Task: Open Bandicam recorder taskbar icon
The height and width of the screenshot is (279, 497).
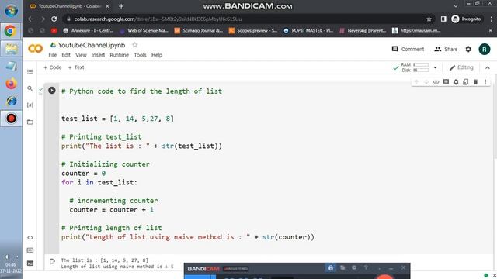Action: (11, 119)
